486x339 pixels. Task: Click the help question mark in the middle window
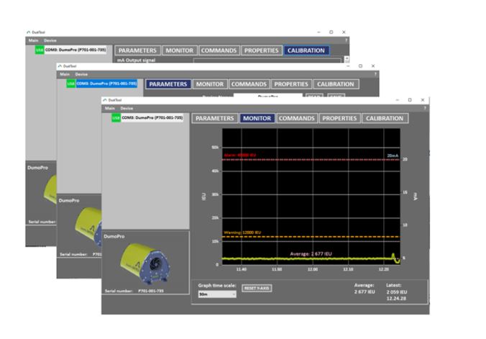click(375, 74)
